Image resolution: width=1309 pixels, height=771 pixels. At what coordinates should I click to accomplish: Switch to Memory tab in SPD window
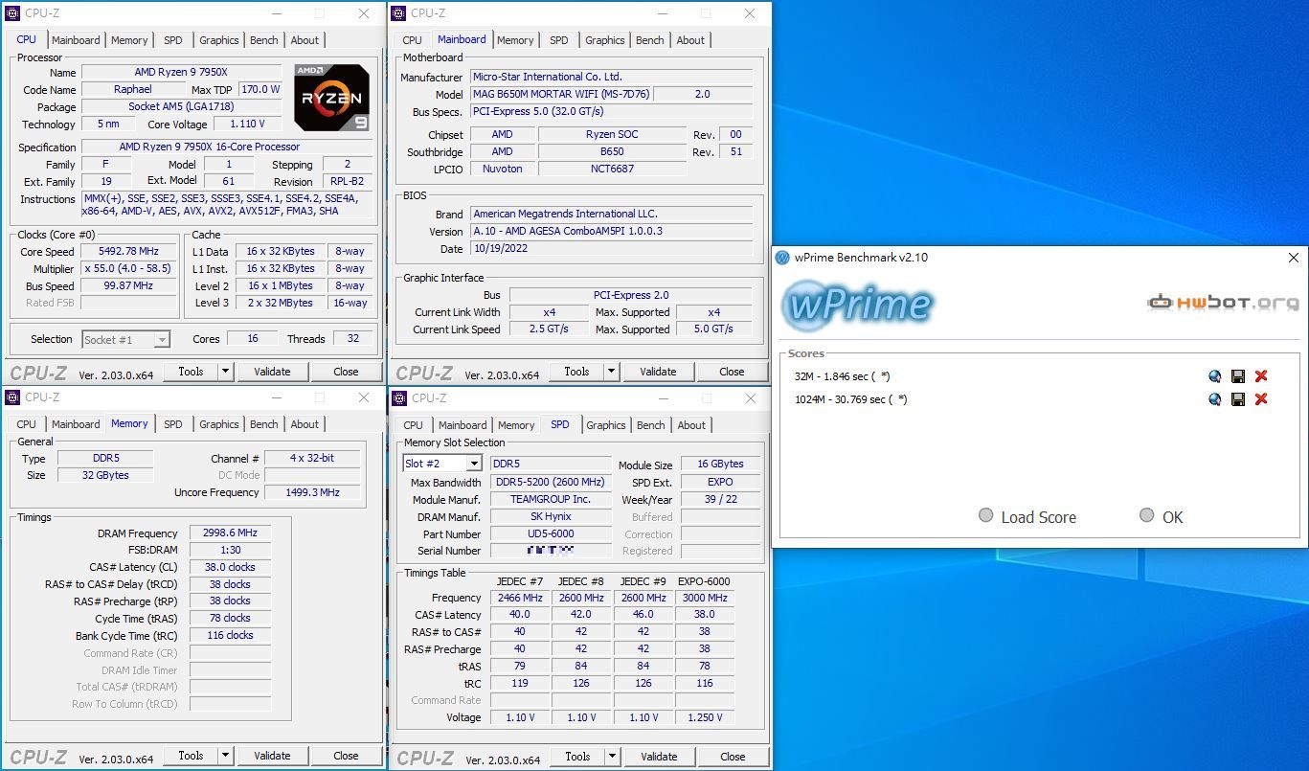coord(516,425)
